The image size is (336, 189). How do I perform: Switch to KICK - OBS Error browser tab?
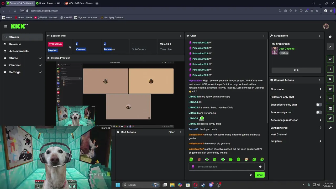[x=79, y=3]
